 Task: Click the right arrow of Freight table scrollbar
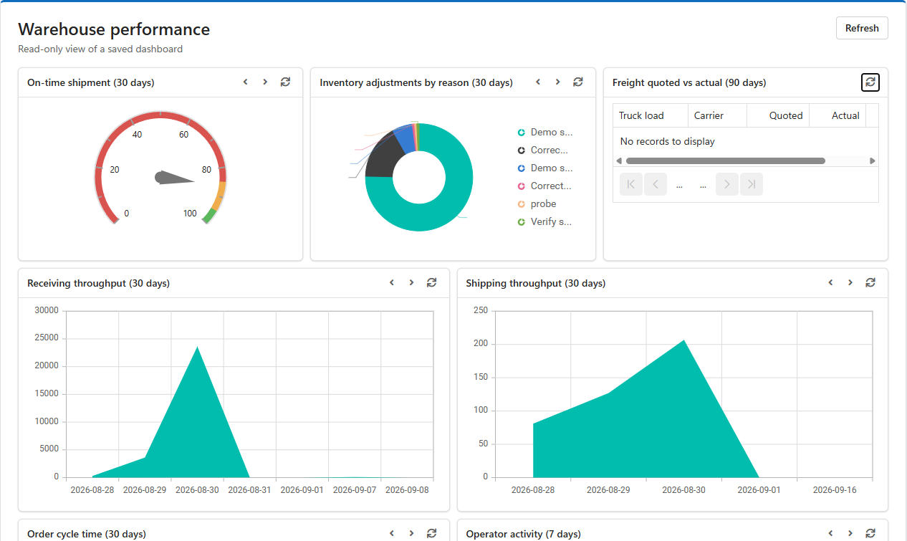click(x=873, y=161)
